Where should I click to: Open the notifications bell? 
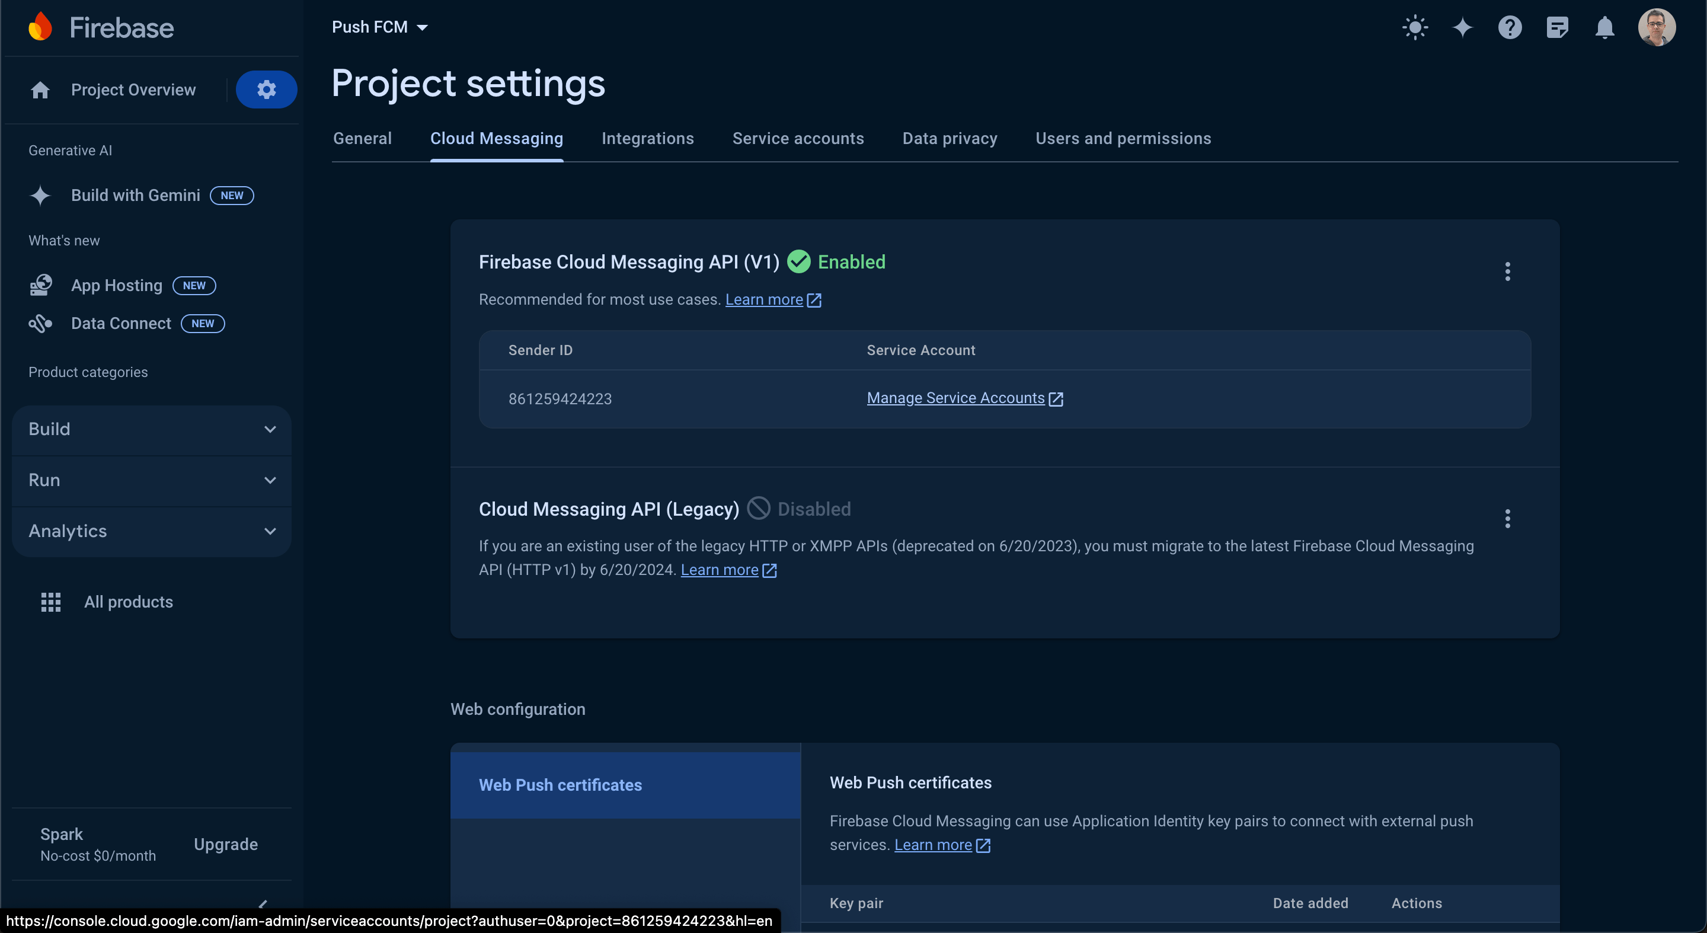coord(1604,28)
